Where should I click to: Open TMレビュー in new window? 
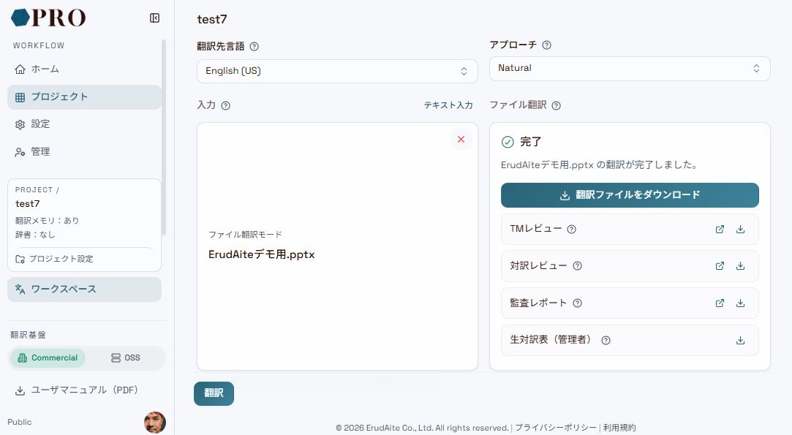(720, 230)
